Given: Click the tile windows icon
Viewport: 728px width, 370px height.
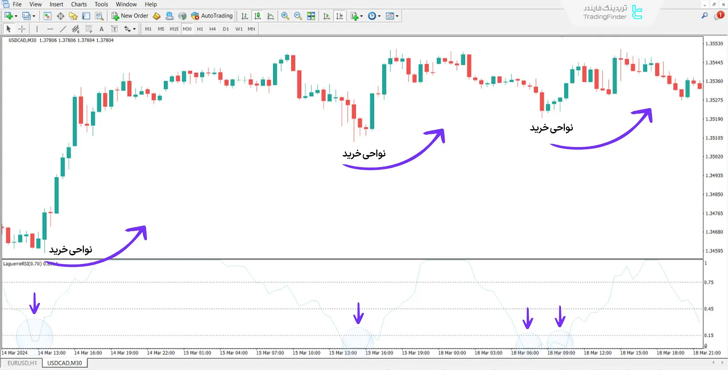Looking at the screenshot, I should (311, 16).
